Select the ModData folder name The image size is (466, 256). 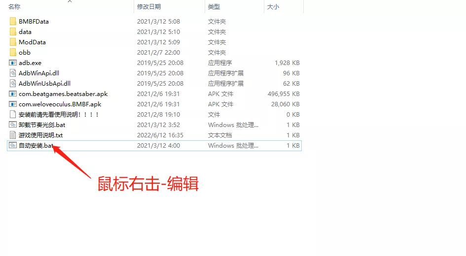pyautogui.click(x=32, y=42)
